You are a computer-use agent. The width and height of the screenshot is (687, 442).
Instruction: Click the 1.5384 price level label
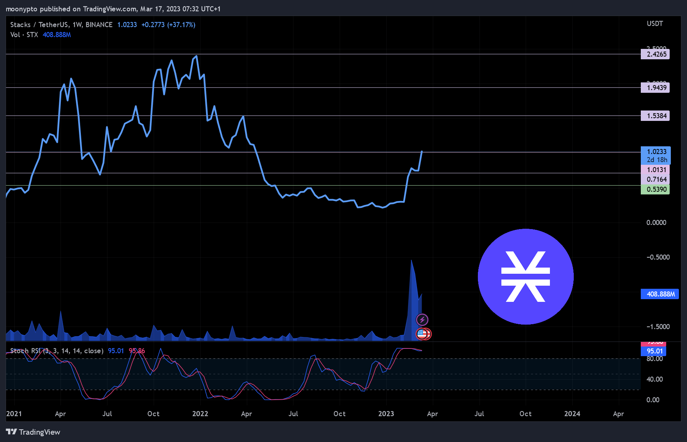(655, 116)
